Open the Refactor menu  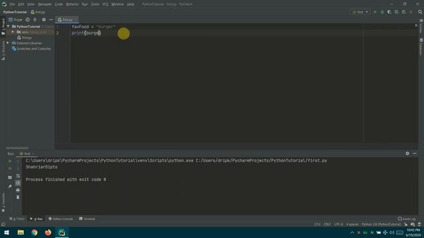[x=72, y=5]
